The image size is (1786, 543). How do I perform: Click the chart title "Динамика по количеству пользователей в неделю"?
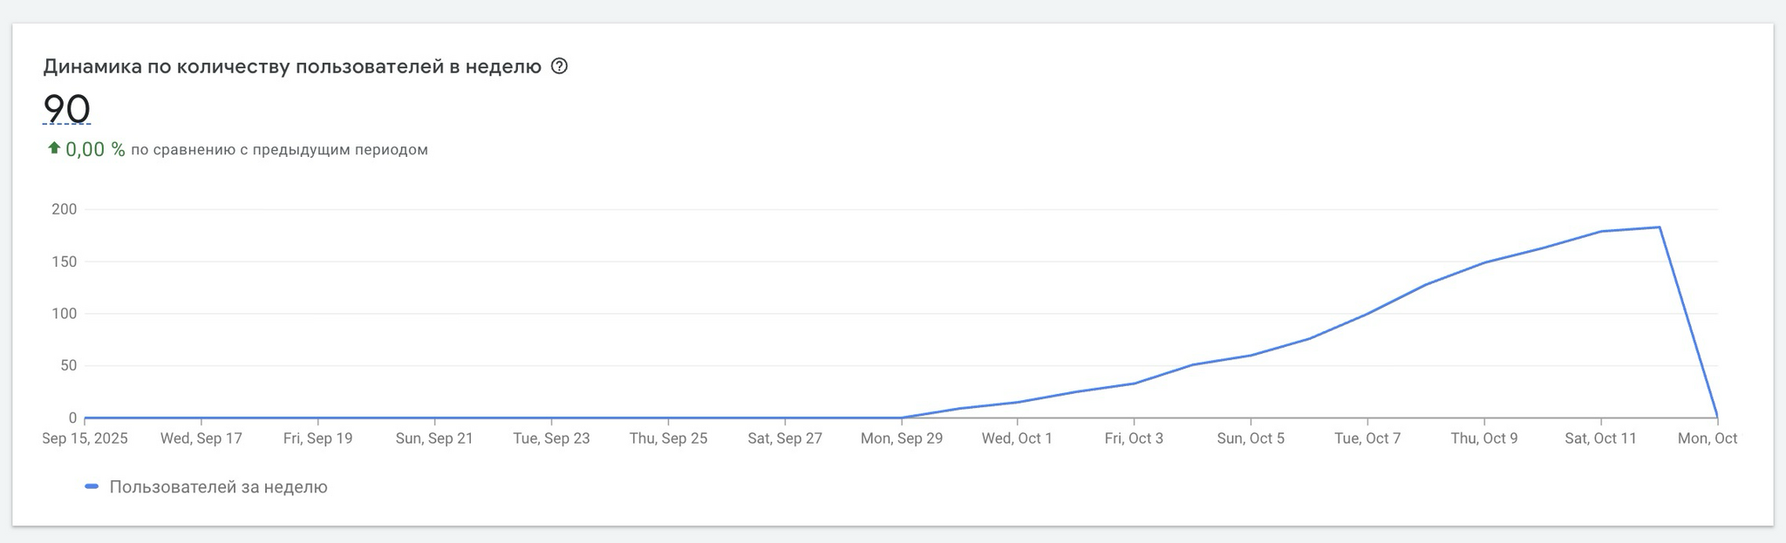[292, 67]
